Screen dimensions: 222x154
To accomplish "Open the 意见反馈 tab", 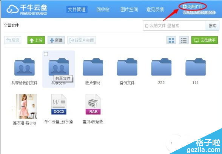I will tap(155, 9).
